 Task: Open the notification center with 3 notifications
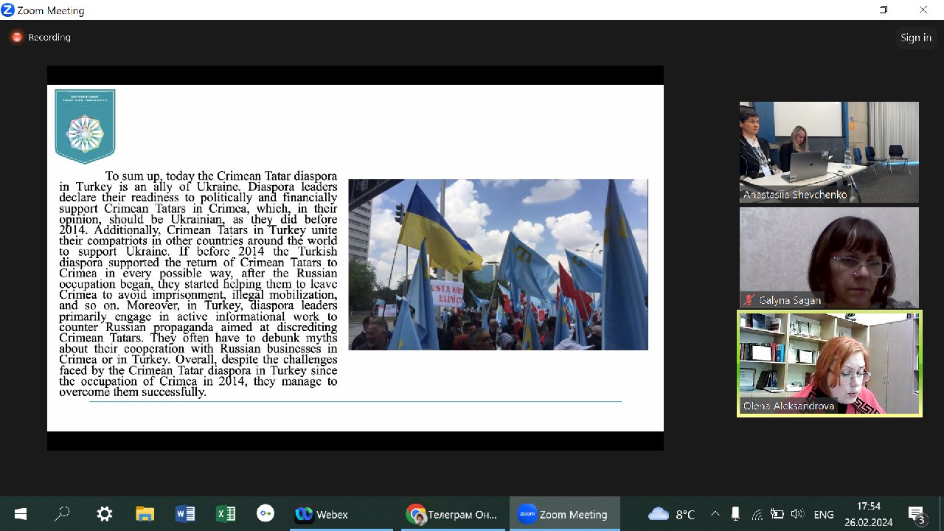click(917, 514)
